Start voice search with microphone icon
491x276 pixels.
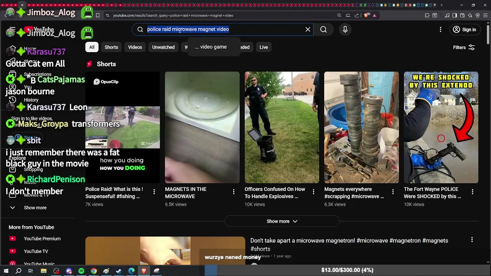click(345, 30)
